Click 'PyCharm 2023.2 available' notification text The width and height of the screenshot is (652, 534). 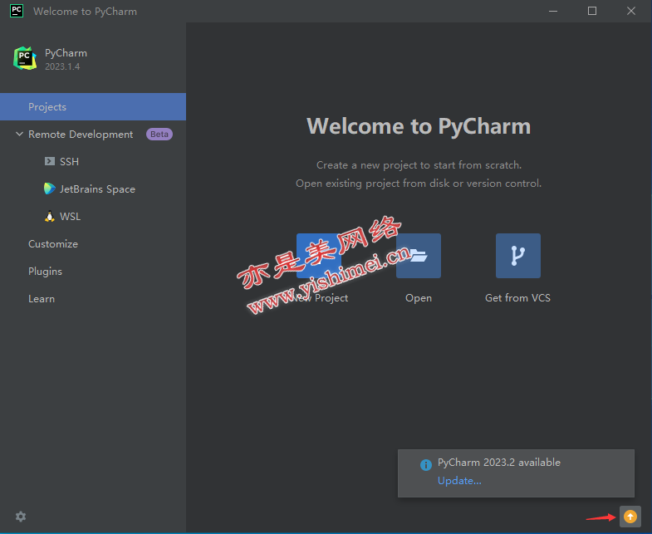[499, 463]
